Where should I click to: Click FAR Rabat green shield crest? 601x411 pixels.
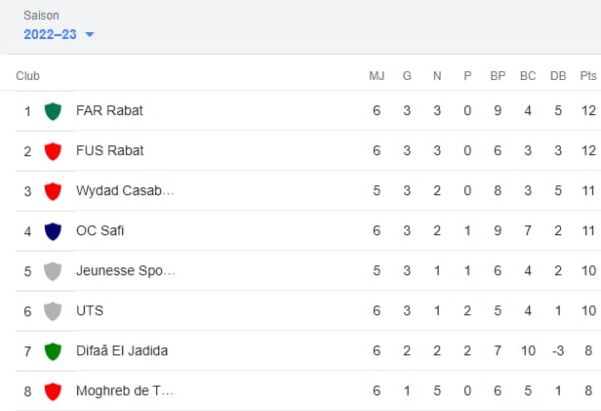53,111
